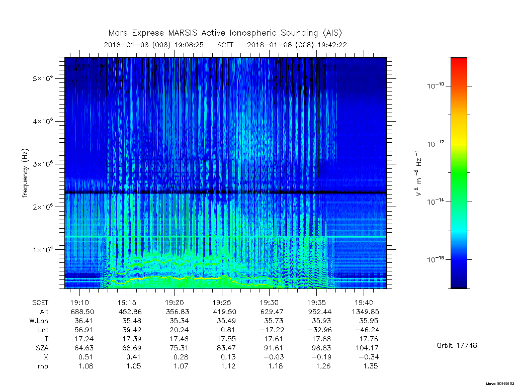Click the 3×10⁶ frequency tick label
The image size is (515, 386).
pyautogui.click(x=43, y=164)
